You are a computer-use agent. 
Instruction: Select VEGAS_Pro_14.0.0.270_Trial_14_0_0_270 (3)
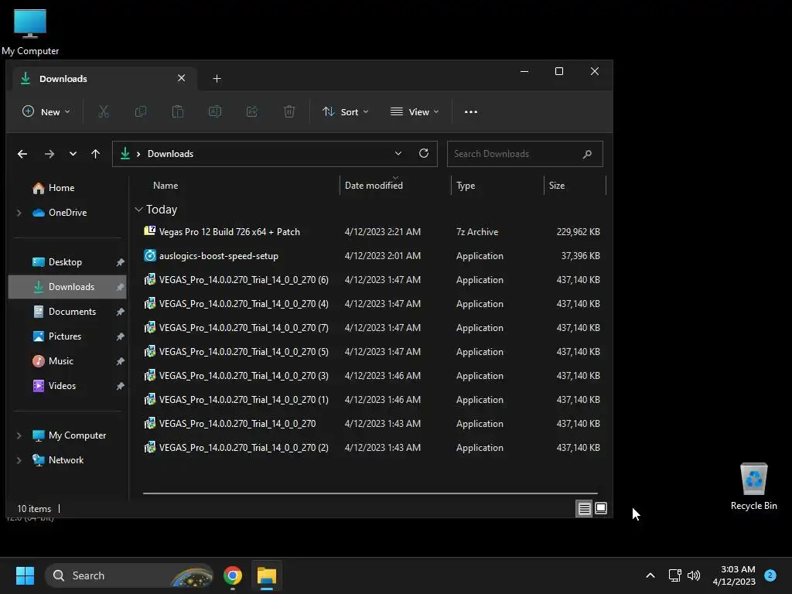[371, 376]
